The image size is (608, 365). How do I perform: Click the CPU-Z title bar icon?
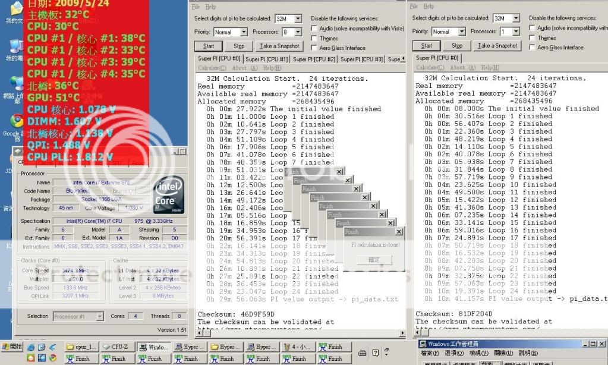pos(18,151)
